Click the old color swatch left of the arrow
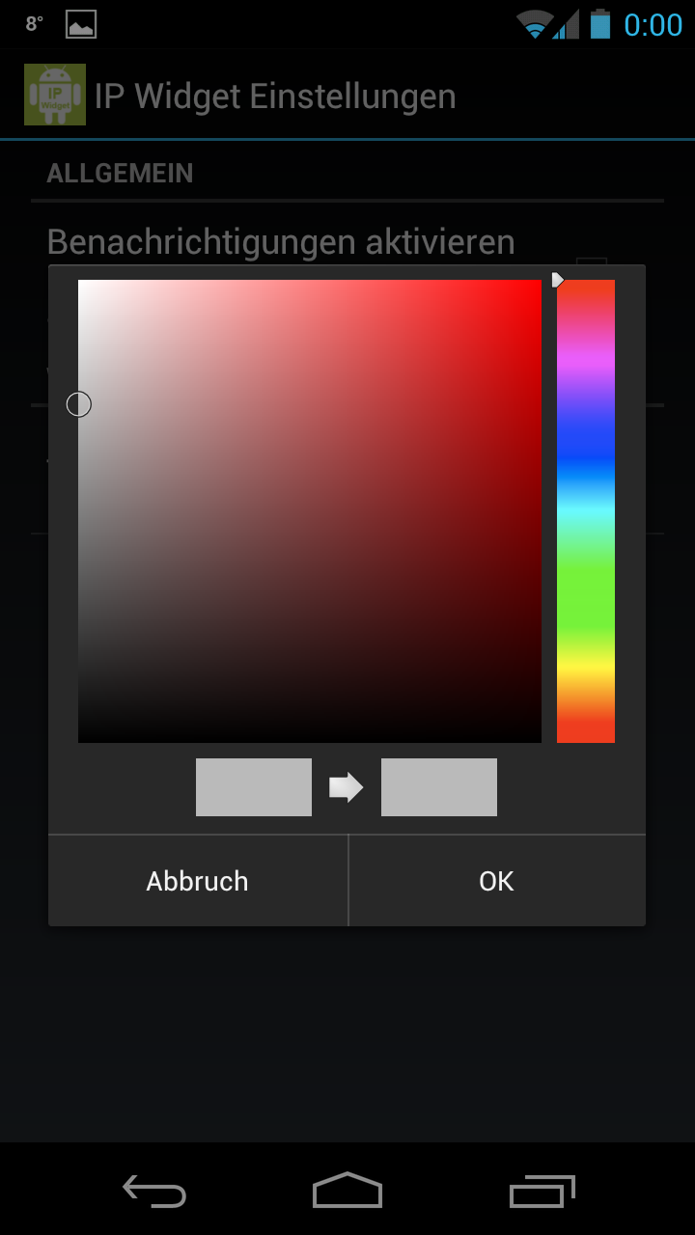This screenshot has height=1235, width=695. (254, 787)
